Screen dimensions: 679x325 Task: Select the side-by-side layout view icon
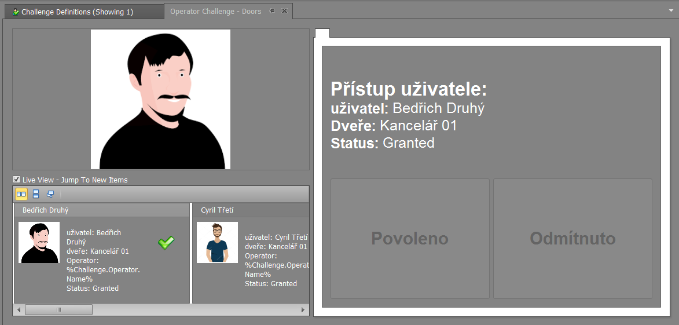point(21,194)
